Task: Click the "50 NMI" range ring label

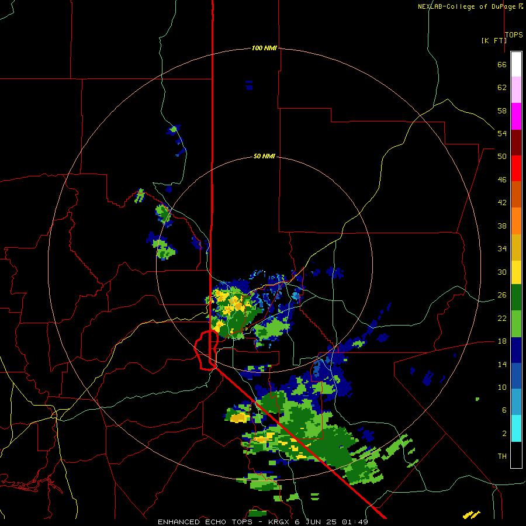Action: tap(264, 156)
